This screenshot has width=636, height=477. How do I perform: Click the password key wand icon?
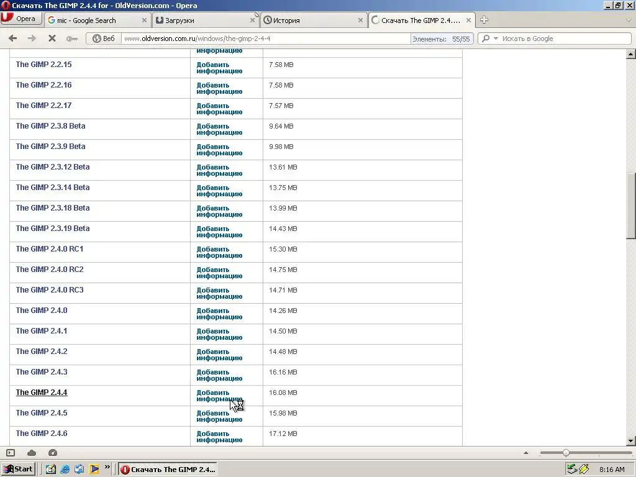tap(72, 39)
